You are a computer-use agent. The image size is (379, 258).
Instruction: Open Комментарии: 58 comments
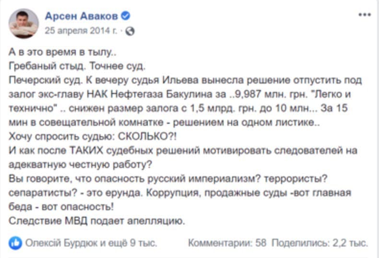tap(227, 243)
